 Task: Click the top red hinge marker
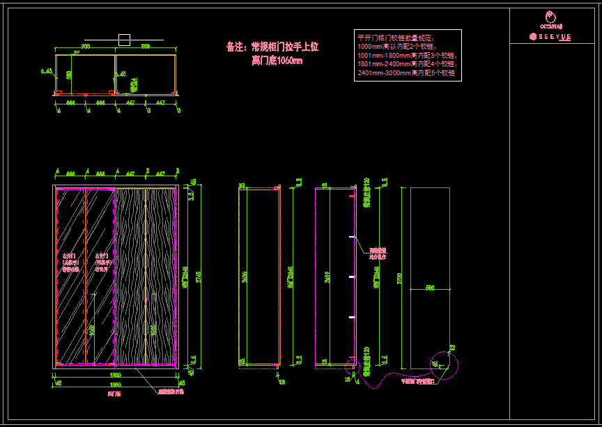click(x=352, y=196)
